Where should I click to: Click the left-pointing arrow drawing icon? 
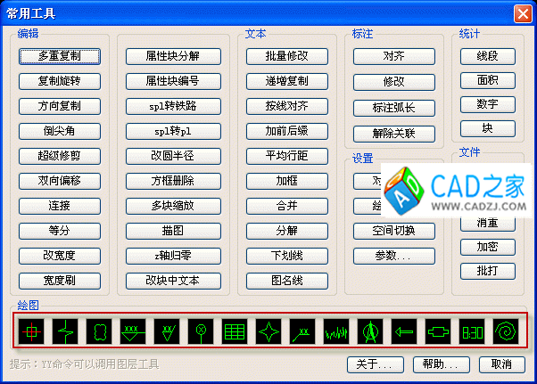404,332
